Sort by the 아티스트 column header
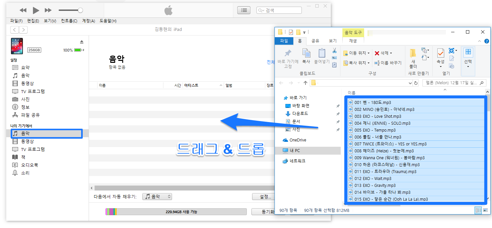The height and width of the screenshot is (228, 492). pyautogui.click(x=203, y=85)
